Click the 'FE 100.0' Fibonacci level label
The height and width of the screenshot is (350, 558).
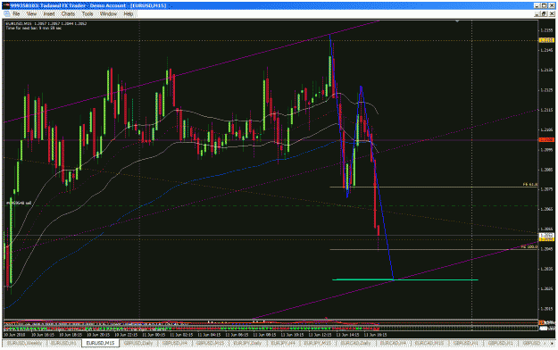529,246
